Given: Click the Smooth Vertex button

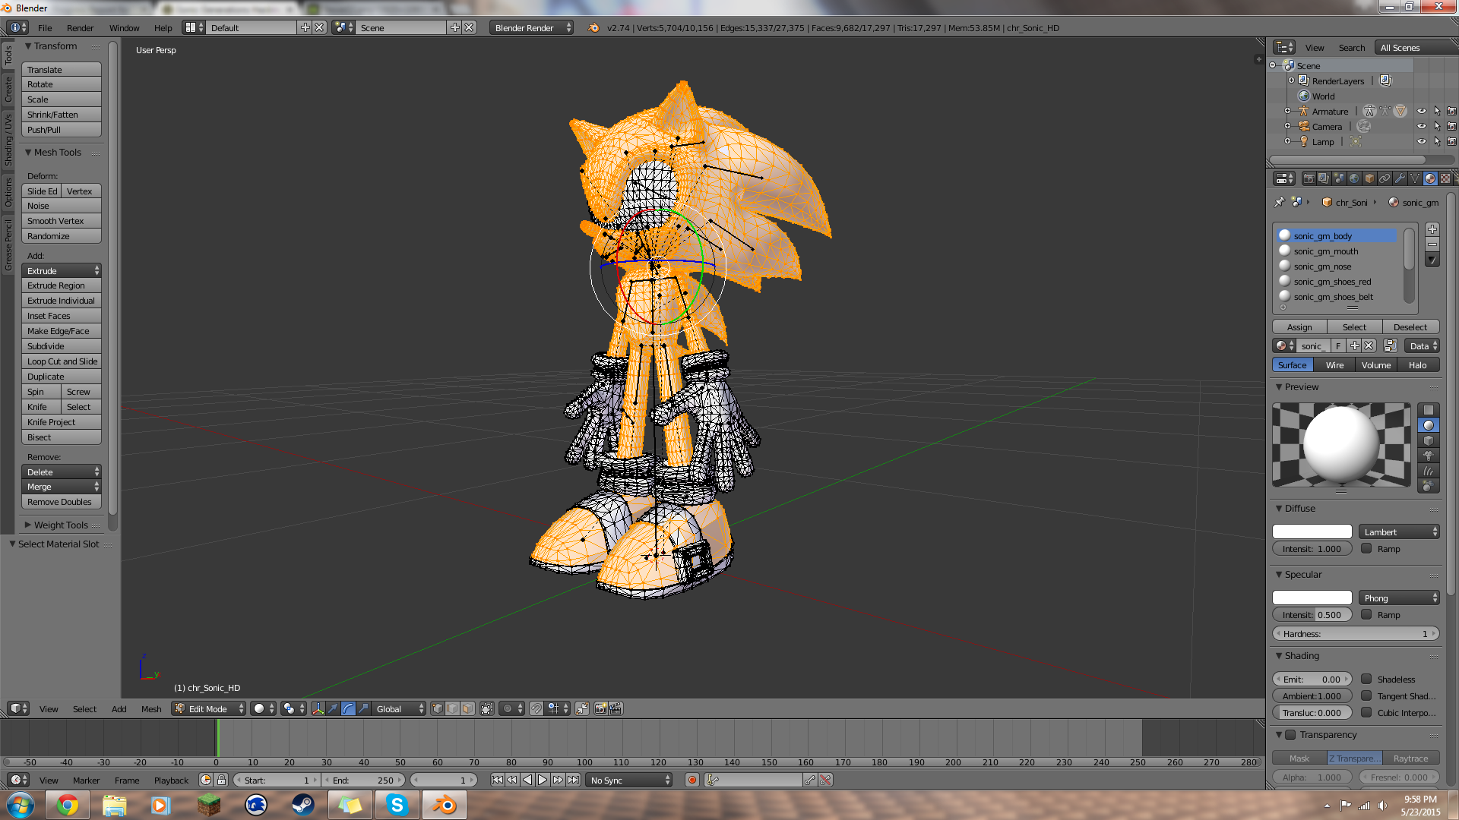Looking at the screenshot, I should 62,220.
